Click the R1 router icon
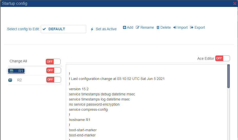 point(11,71)
